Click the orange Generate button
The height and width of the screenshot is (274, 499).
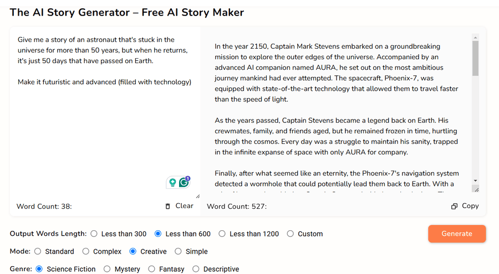(457, 234)
